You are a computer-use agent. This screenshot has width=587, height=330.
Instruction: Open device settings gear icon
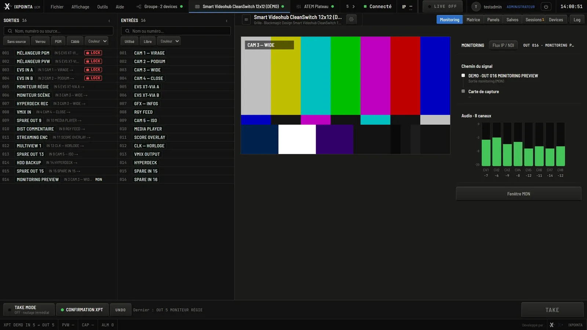pyautogui.click(x=351, y=19)
